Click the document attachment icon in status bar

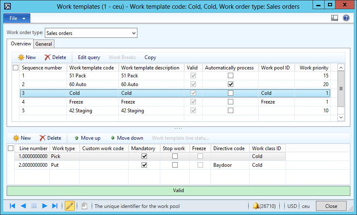coord(84,206)
